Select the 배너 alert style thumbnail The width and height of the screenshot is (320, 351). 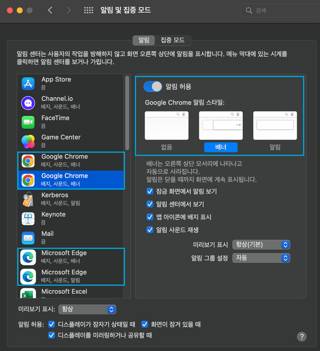[221, 126]
